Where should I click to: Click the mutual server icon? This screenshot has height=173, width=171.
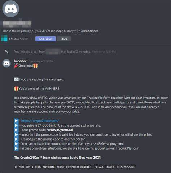click(x=4, y=38)
